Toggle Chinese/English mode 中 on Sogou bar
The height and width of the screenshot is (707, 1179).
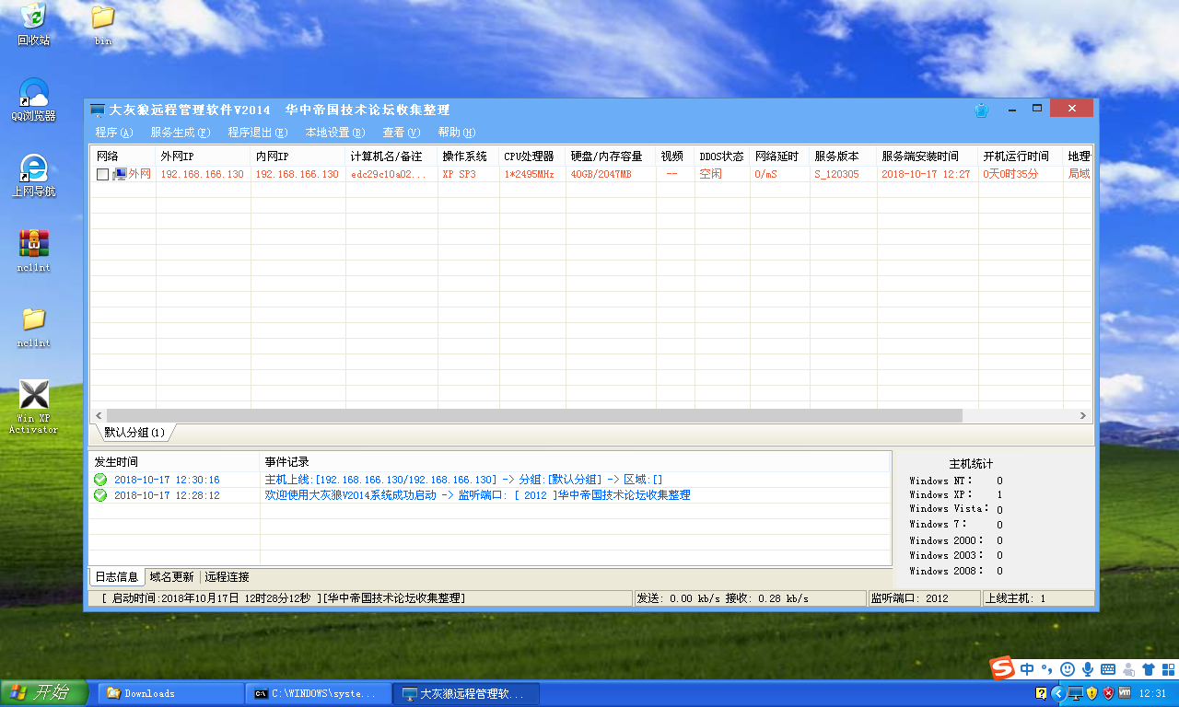pos(1027,669)
